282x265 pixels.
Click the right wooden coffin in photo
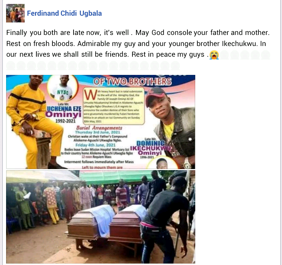(127, 224)
